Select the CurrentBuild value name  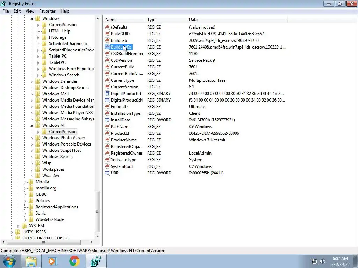click(122, 67)
